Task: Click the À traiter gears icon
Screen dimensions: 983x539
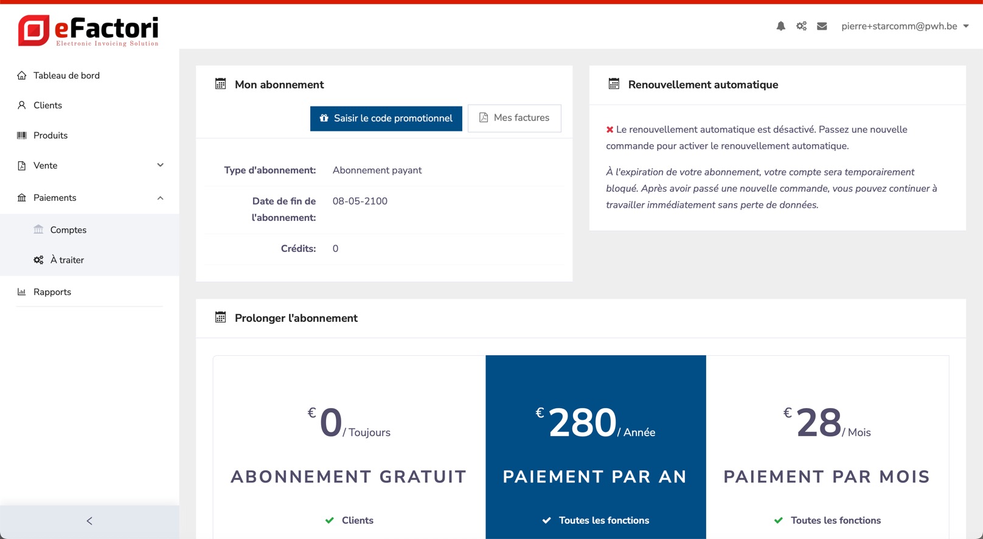Action: [38, 260]
